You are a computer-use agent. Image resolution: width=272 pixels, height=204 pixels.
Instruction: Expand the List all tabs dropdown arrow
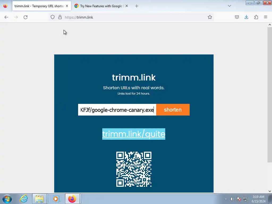[x=229, y=6]
